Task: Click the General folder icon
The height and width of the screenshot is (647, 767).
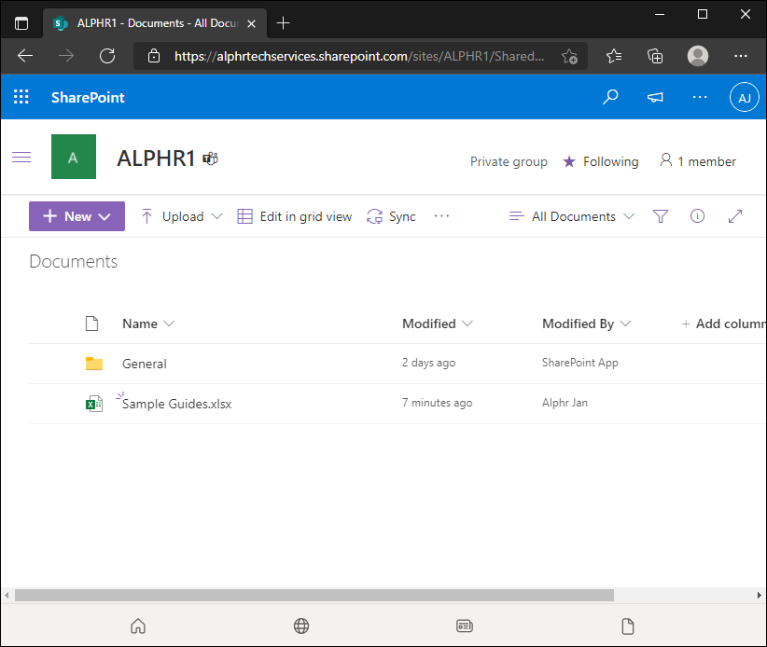Action: [x=94, y=364]
